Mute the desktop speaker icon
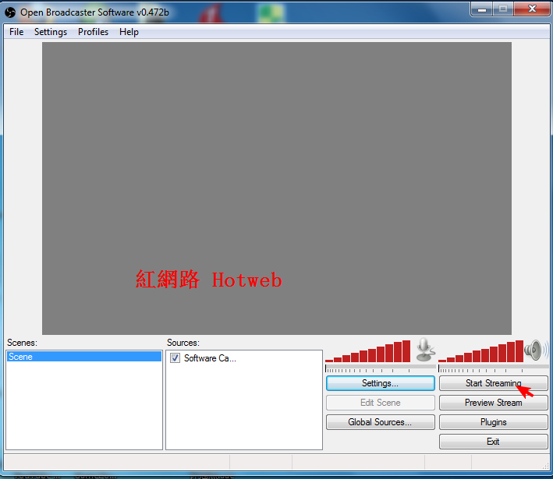Screen dimensions: 553x479 coord(535,350)
